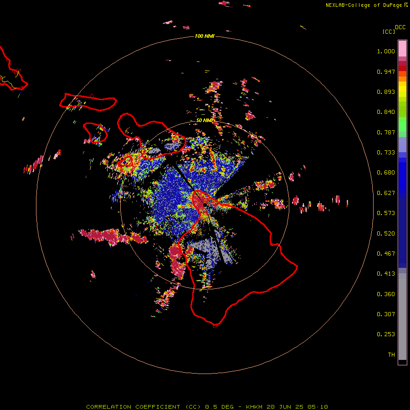The image size is (410, 410).
Task: Click the 0.787 scale value
Action: coord(386,132)
